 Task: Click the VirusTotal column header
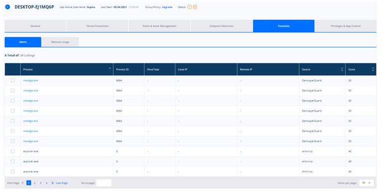click(160, 69)
